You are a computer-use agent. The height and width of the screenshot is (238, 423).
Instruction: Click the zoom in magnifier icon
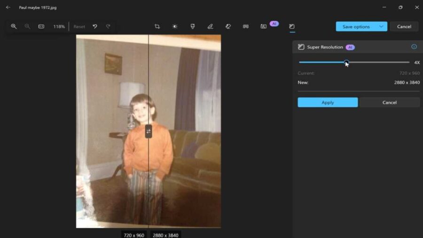tap(14, 27)
